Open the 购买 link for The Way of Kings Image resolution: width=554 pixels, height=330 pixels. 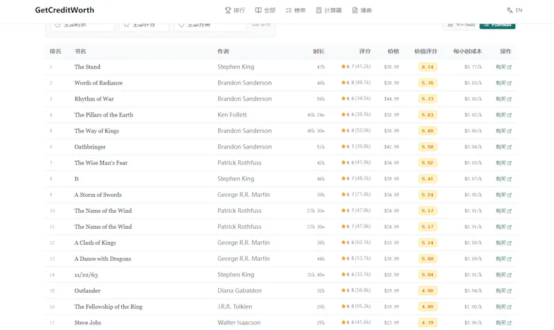503,131
